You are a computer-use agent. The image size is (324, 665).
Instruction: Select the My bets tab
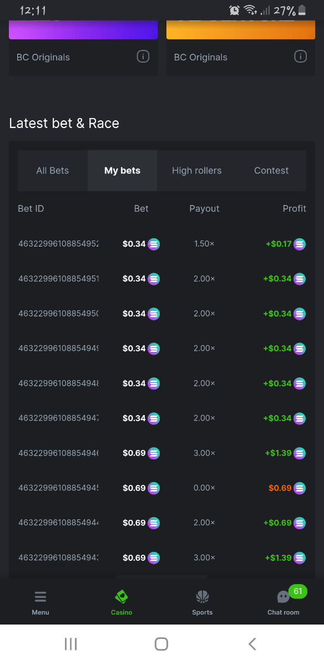tap(123, 171)
